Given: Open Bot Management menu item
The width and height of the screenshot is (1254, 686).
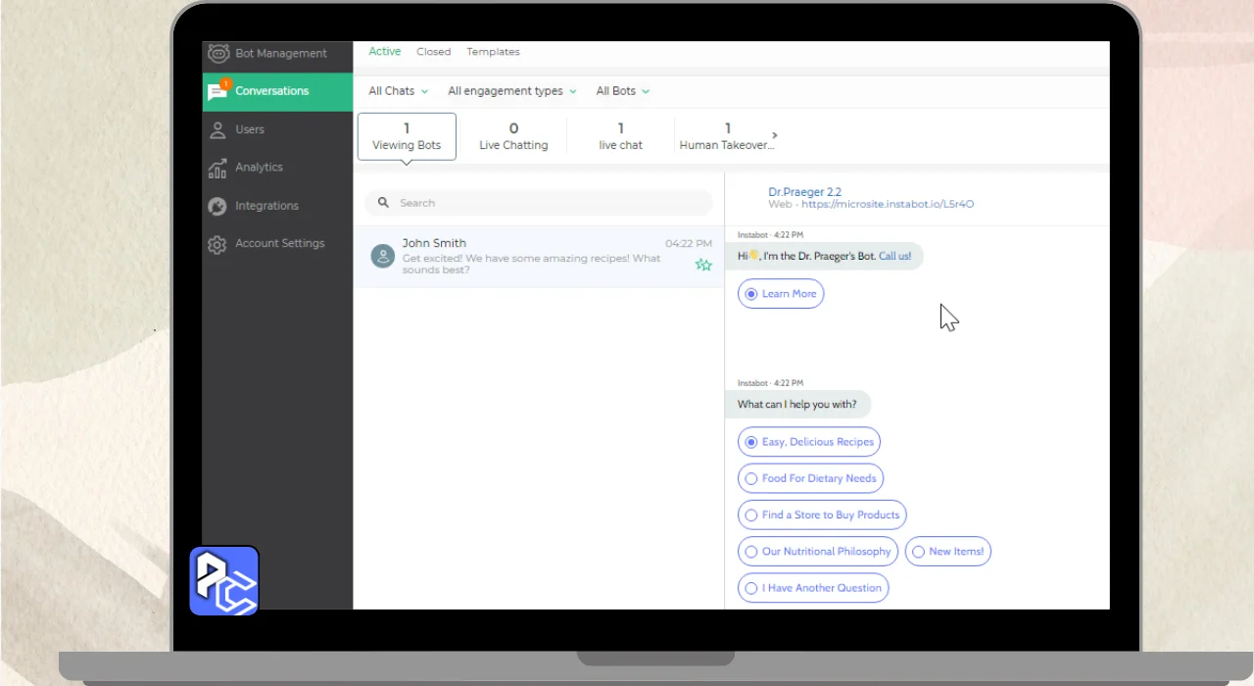Looking at the screenshot, I should [x=277, y=53].
